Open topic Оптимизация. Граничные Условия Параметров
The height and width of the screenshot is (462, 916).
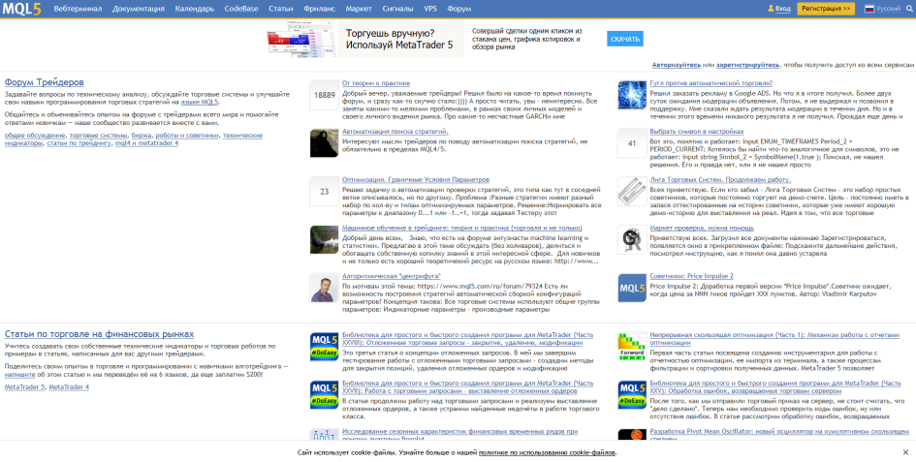416,180
